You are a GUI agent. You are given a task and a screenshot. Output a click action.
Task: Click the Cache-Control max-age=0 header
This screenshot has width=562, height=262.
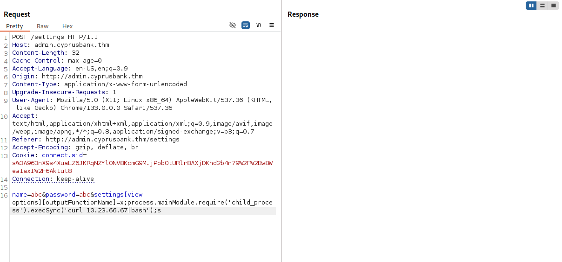coord(57,61)
